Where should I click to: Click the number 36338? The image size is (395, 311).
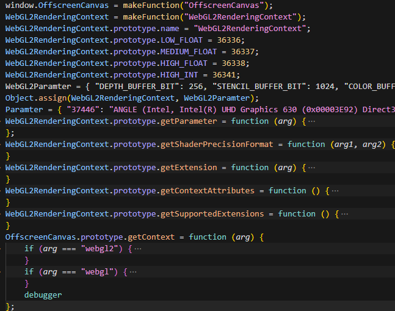tap(234, 63)
